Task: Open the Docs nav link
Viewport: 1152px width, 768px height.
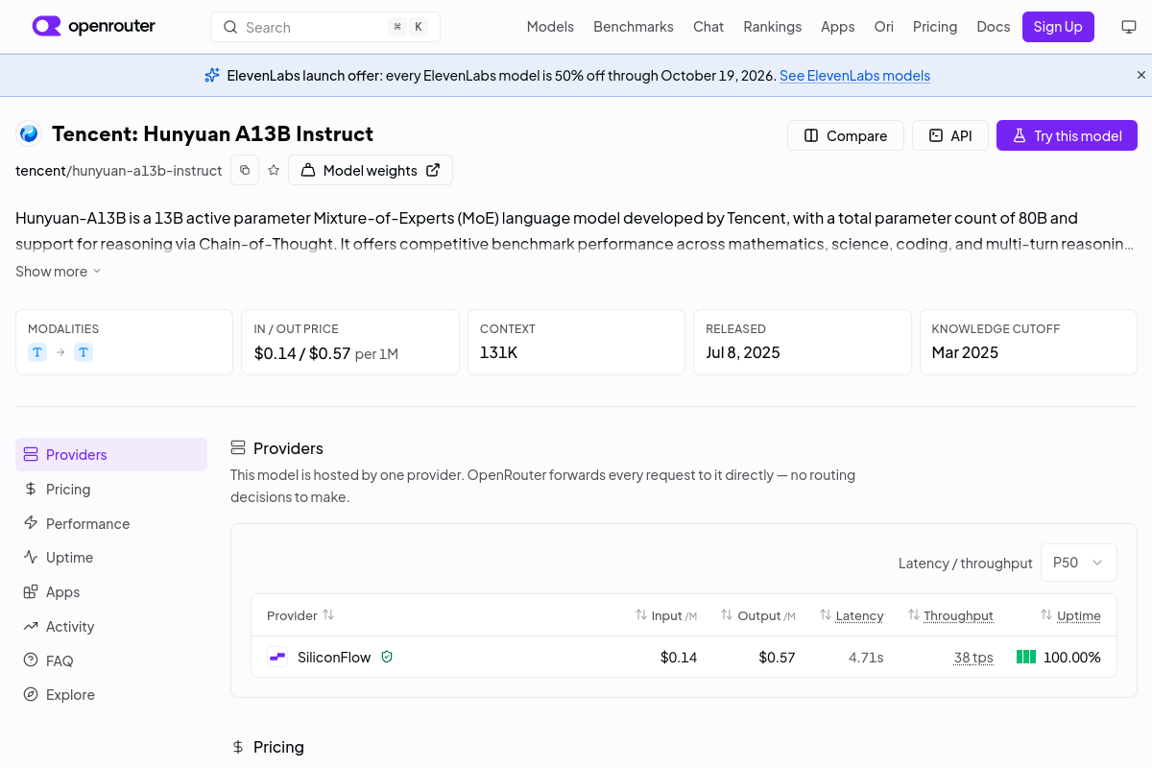Action: tap(994, 27)
